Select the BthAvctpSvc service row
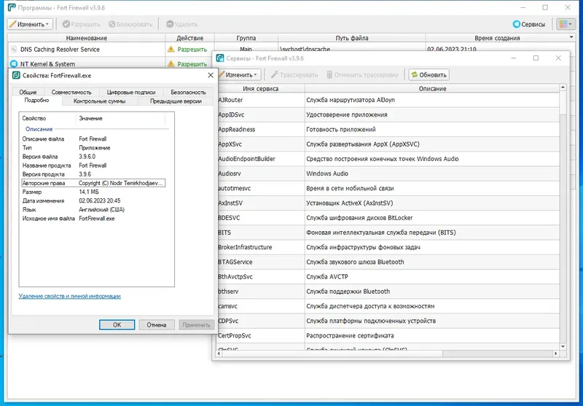583x406 pixels. point(388,276)
